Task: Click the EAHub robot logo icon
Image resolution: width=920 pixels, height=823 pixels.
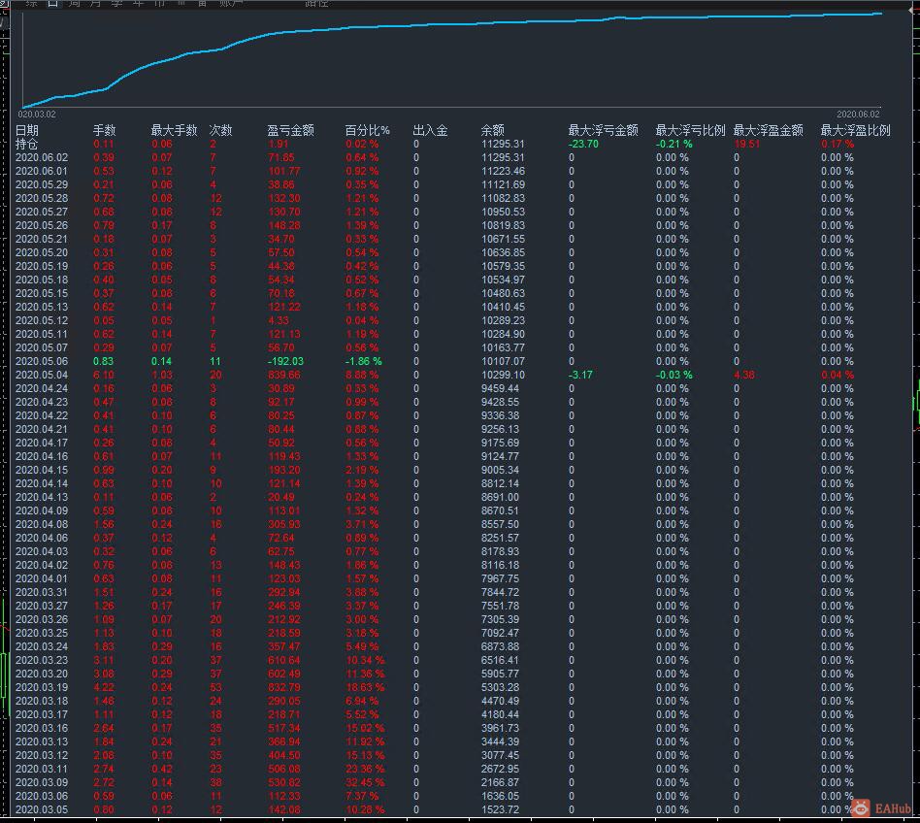Action: click(860, 807)
